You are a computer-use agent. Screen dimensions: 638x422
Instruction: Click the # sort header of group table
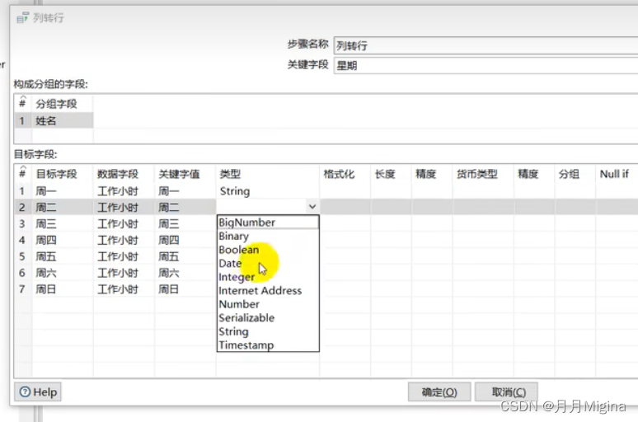[23, 102]
